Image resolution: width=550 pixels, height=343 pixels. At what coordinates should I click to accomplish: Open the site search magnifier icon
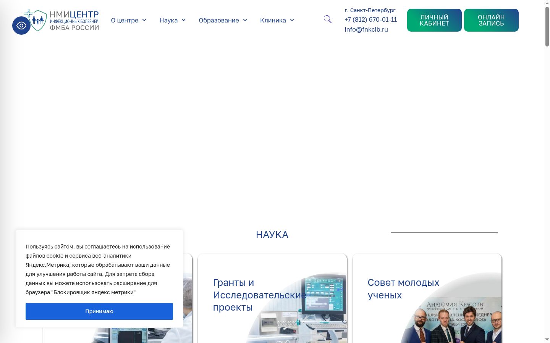point(327,19)
